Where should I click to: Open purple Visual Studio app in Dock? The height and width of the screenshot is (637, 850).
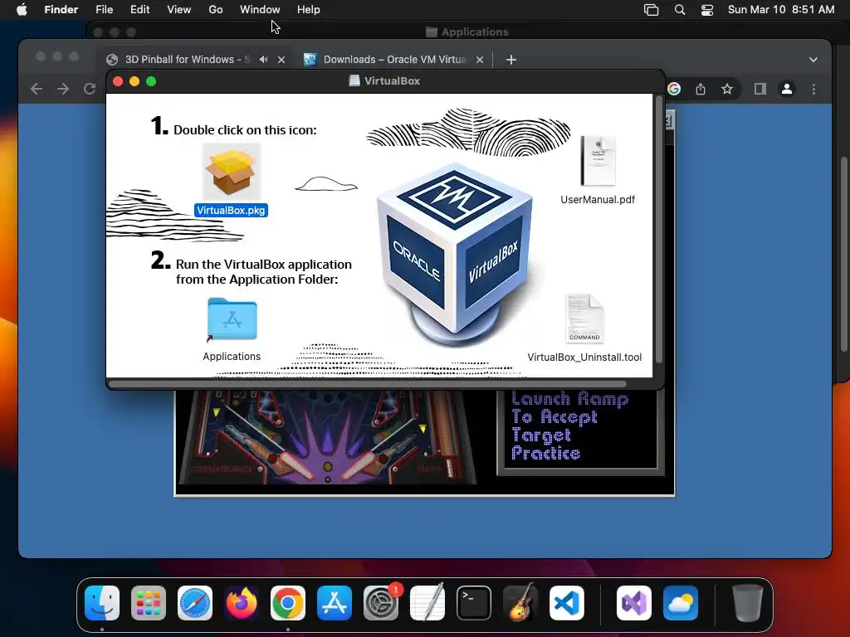[634, 603]
